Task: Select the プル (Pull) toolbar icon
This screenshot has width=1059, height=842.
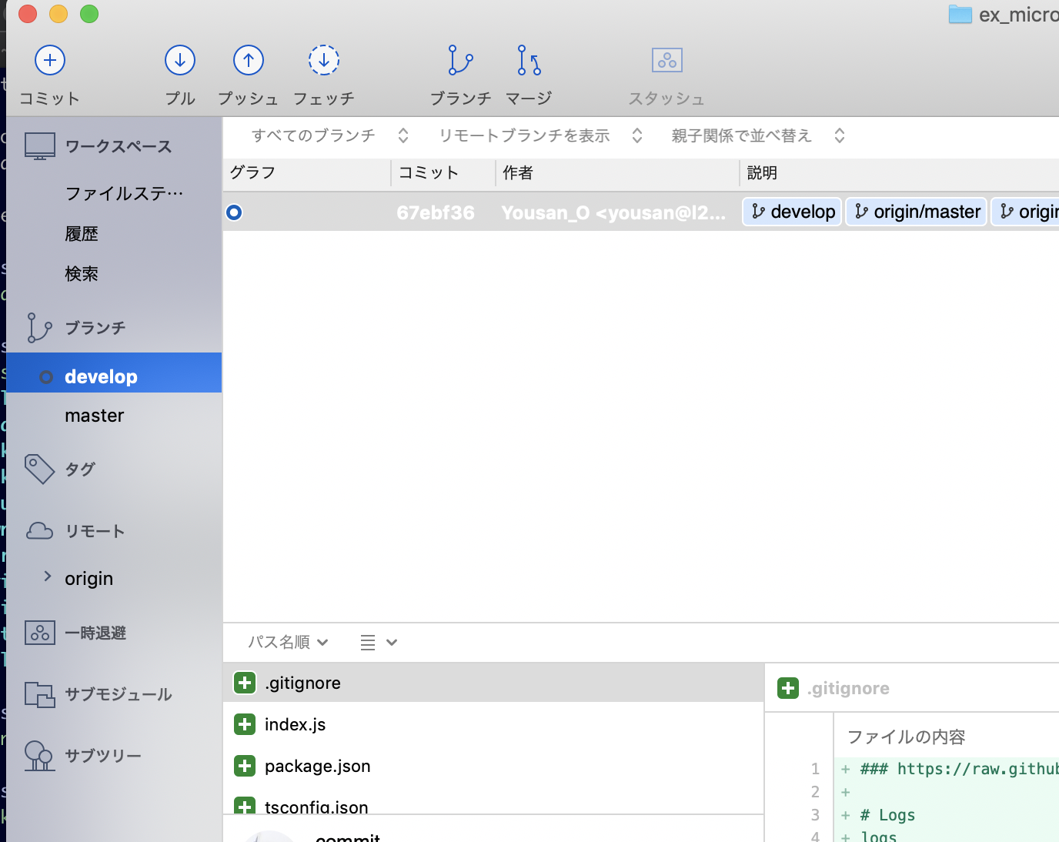Action: coord(179,60)
